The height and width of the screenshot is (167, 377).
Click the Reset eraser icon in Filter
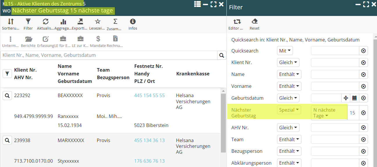[254, 22]
